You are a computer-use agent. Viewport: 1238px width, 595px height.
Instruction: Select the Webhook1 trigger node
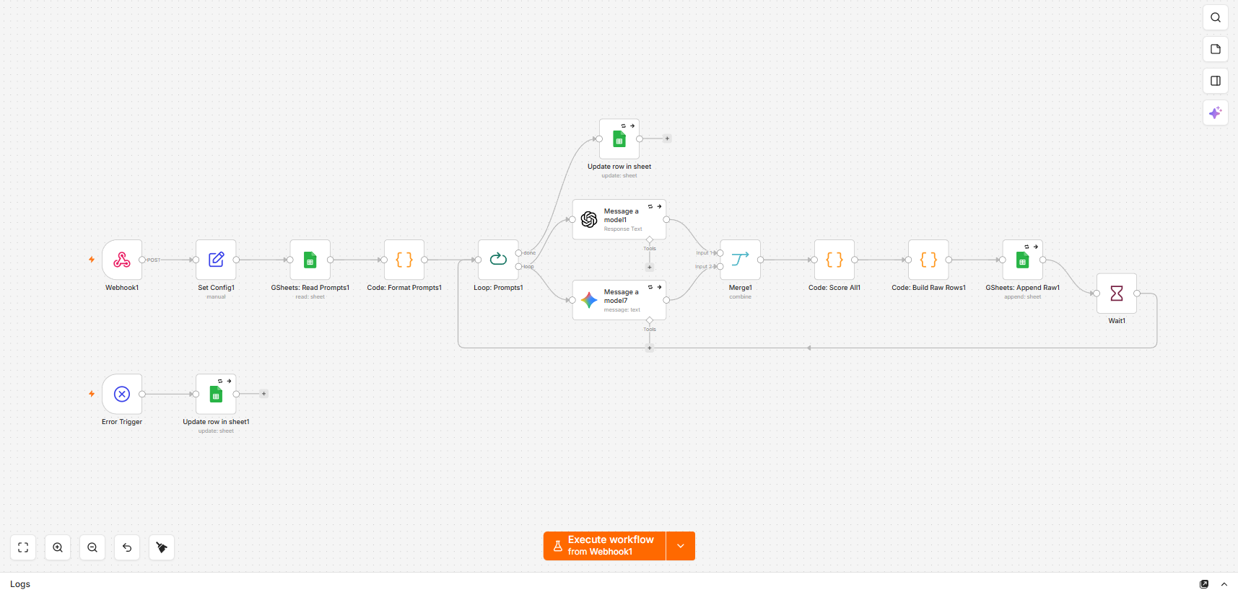coord(122,260)
